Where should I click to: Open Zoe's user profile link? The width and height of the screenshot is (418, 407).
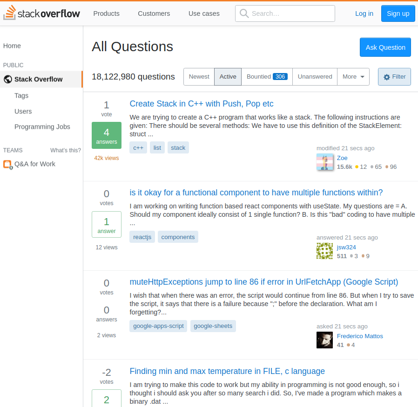[x=342, y=158]
